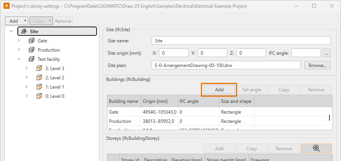Click the Test facility building icon
Screen dimensions: 341x161
(x=32, y=59)
